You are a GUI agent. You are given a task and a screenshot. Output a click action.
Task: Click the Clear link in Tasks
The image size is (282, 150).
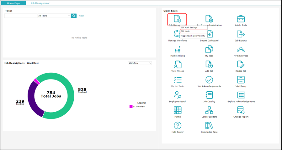click(82, 16)
